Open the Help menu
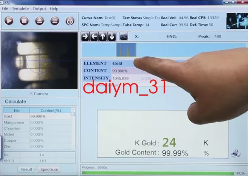 (x=54, y=9)
